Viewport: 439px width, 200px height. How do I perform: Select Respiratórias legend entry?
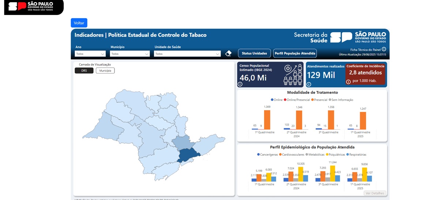pos(356,155)
